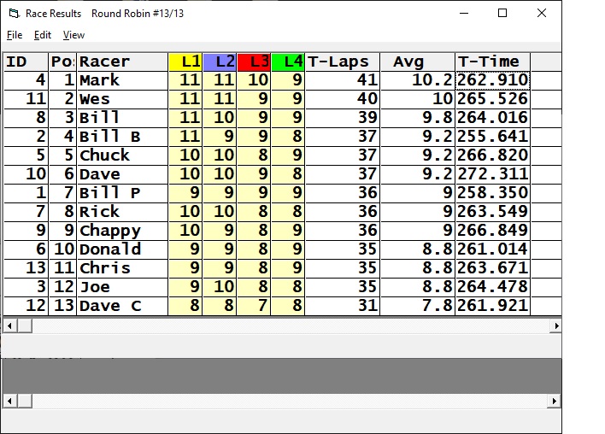Click the app icon in title bar
The height and width of the screenshot is (434, 605).
(12, 14)
